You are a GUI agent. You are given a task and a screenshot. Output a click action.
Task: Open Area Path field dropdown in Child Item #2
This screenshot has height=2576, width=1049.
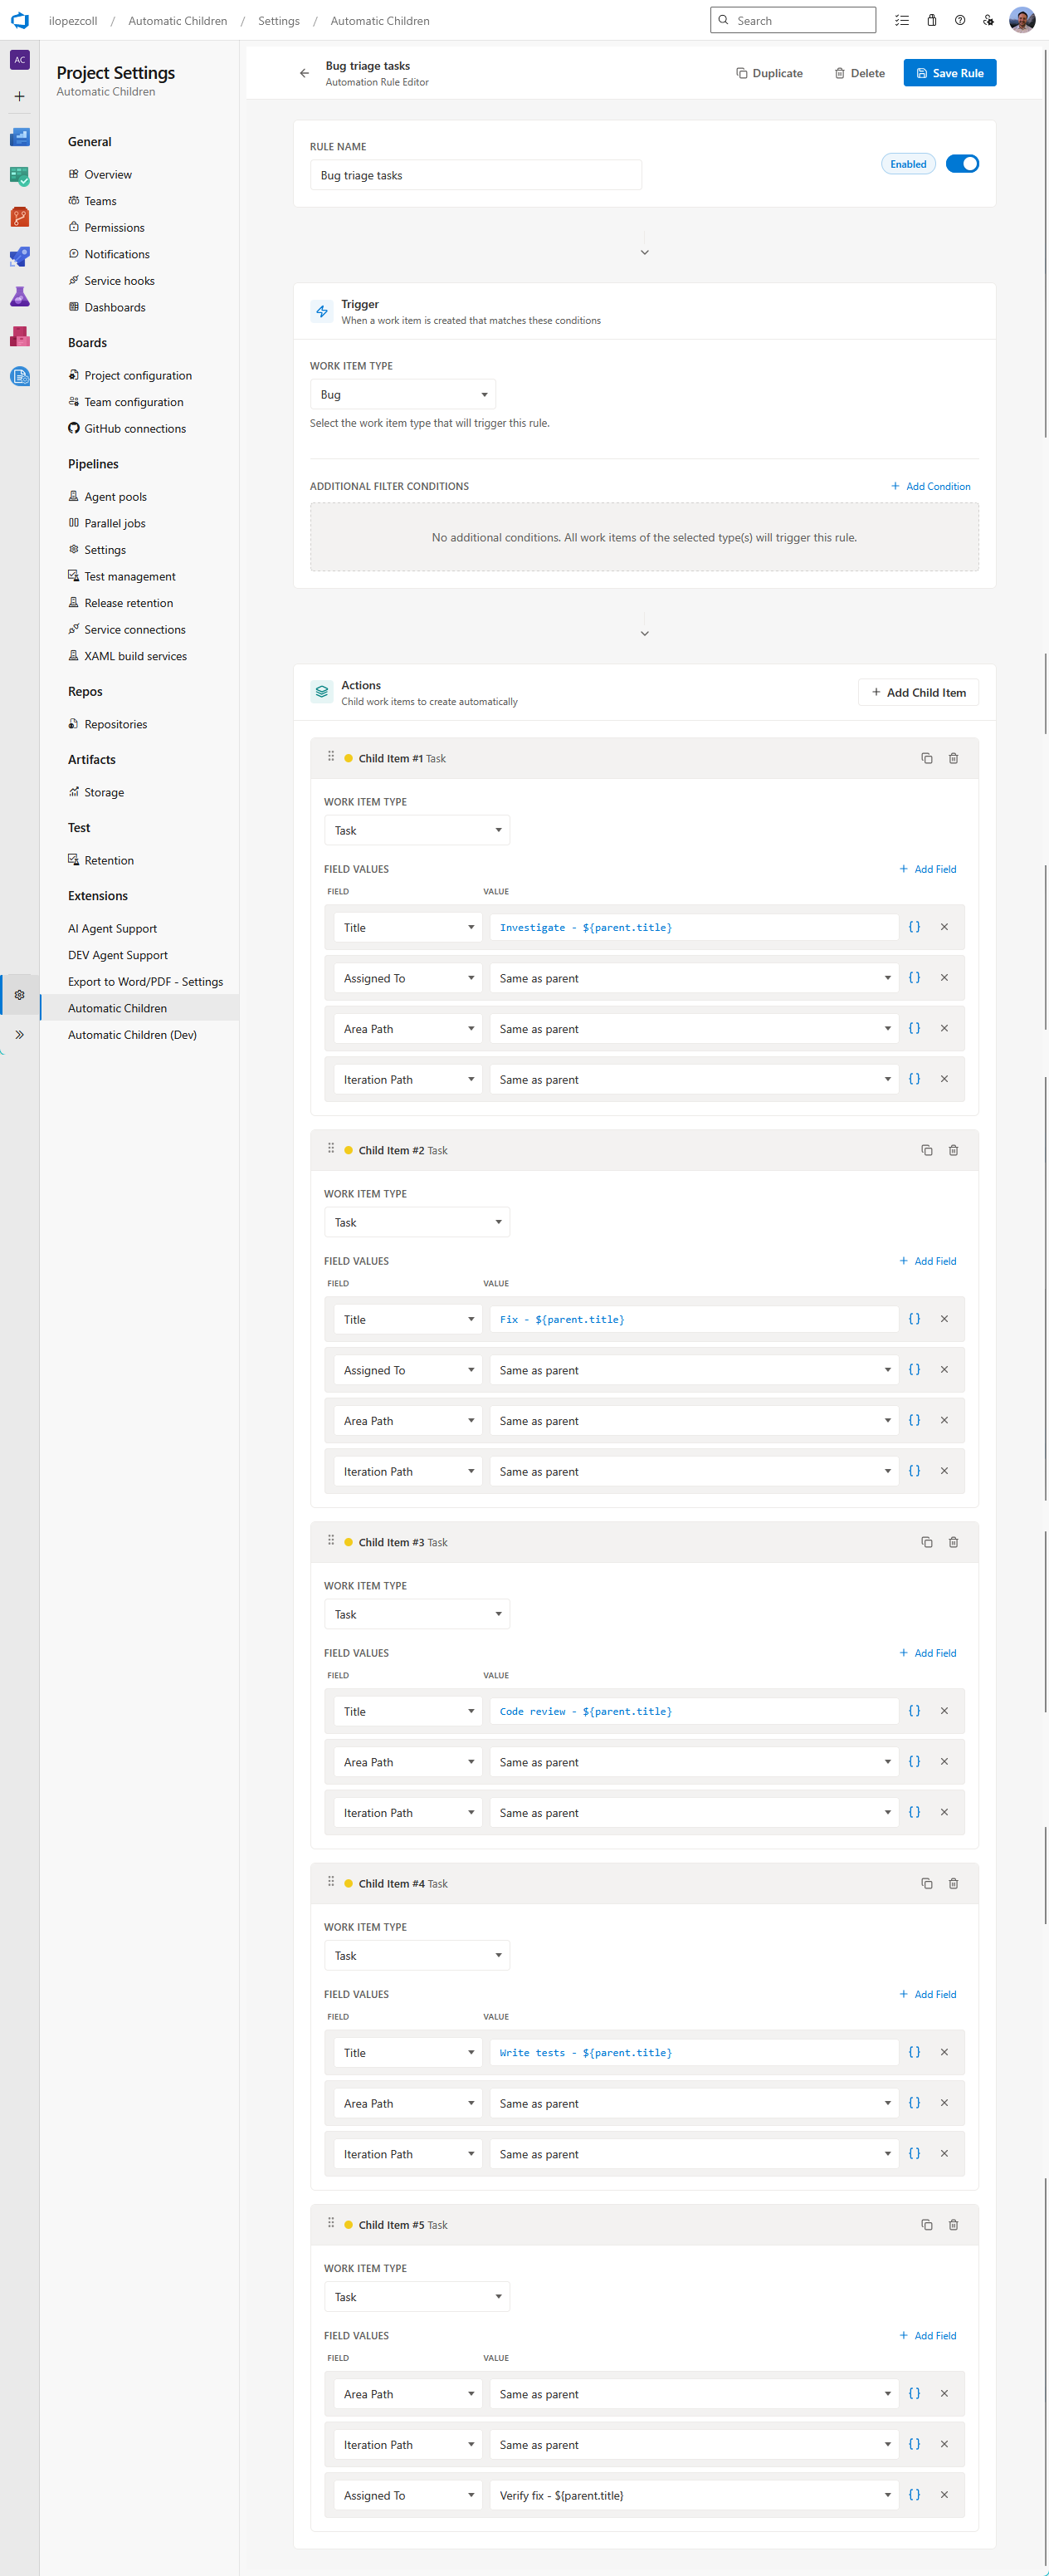pos(408,1420)
